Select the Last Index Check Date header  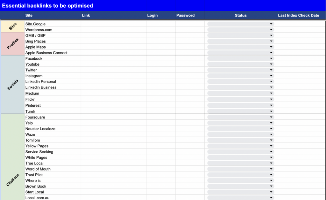click(298, 15)
